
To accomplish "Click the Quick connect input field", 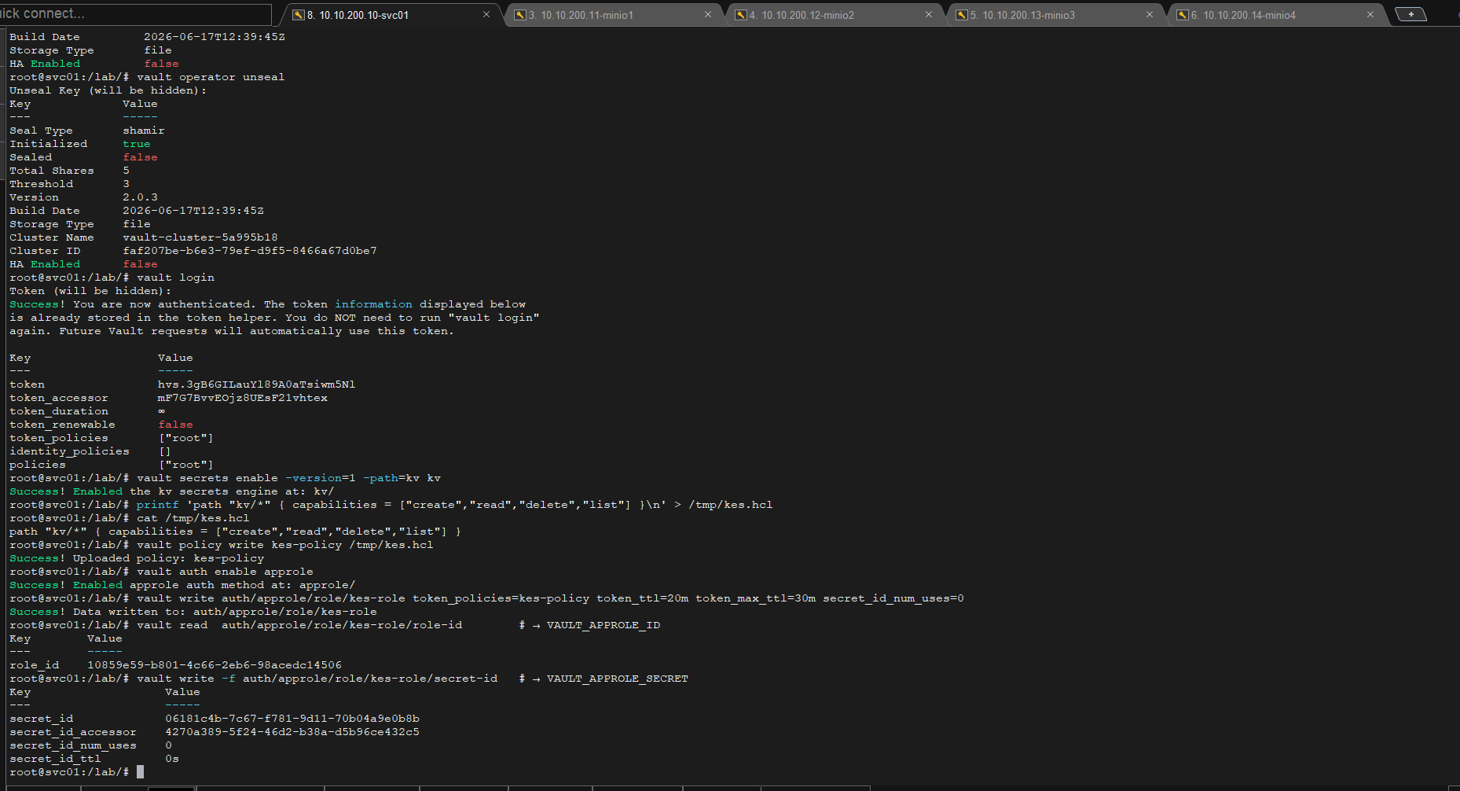I will point(135,14).
